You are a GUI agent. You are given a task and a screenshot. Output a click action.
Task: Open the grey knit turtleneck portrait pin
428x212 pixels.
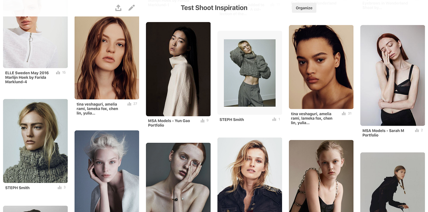coord(35,141)
